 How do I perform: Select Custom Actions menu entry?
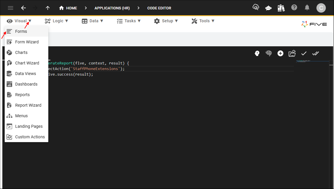30,137
